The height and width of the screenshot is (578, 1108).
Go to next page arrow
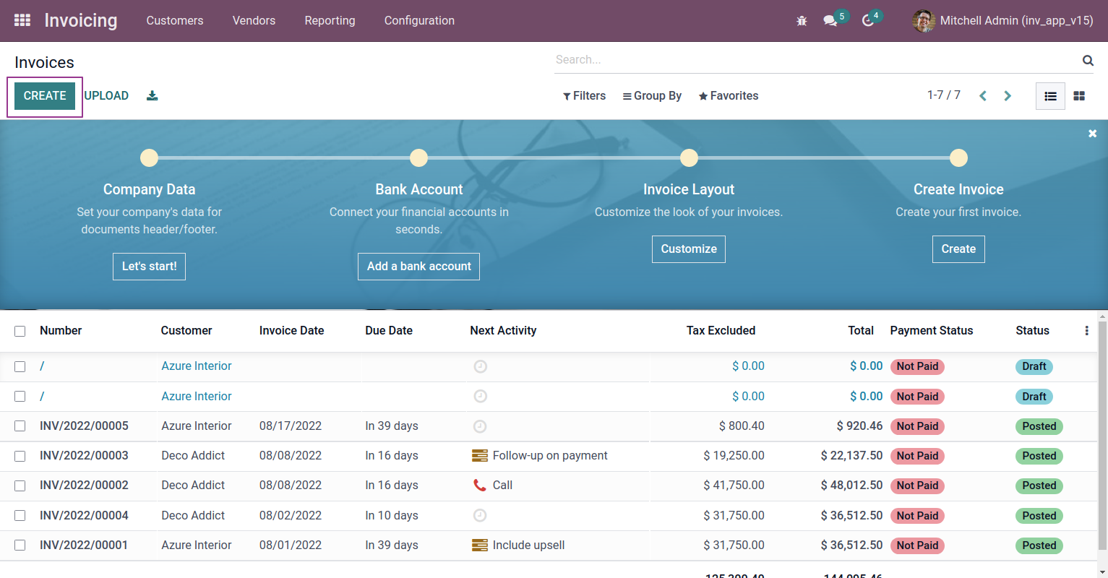point(1008,96)
